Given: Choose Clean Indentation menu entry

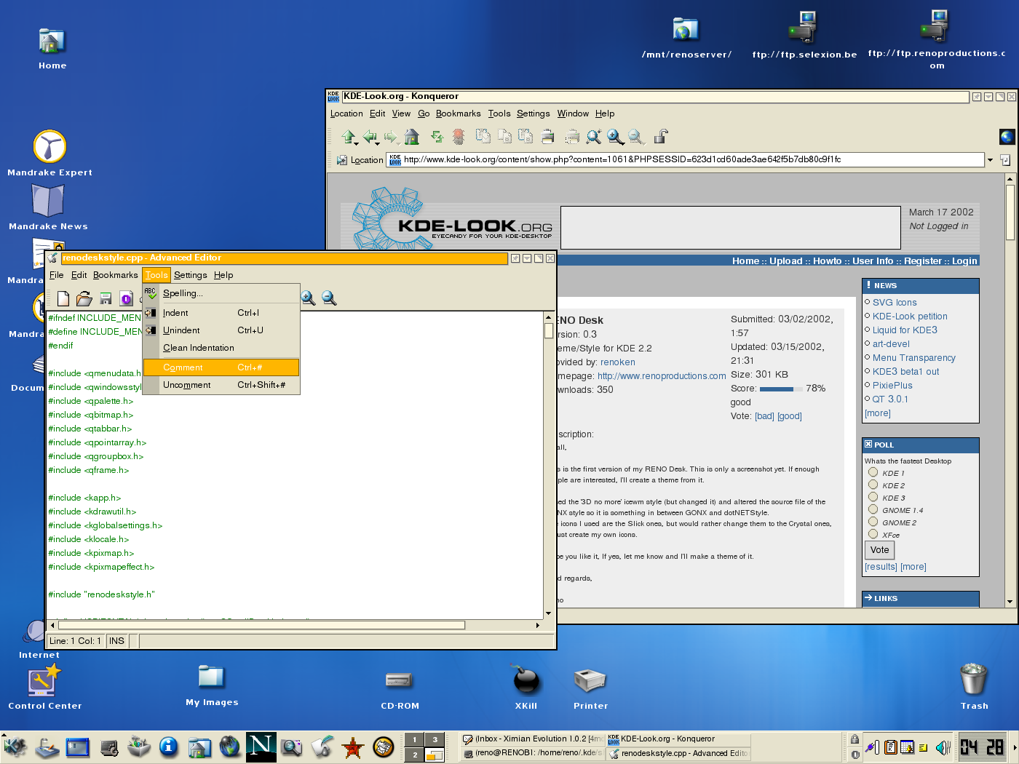Looking at the screenshot, I should click(221, 348).
